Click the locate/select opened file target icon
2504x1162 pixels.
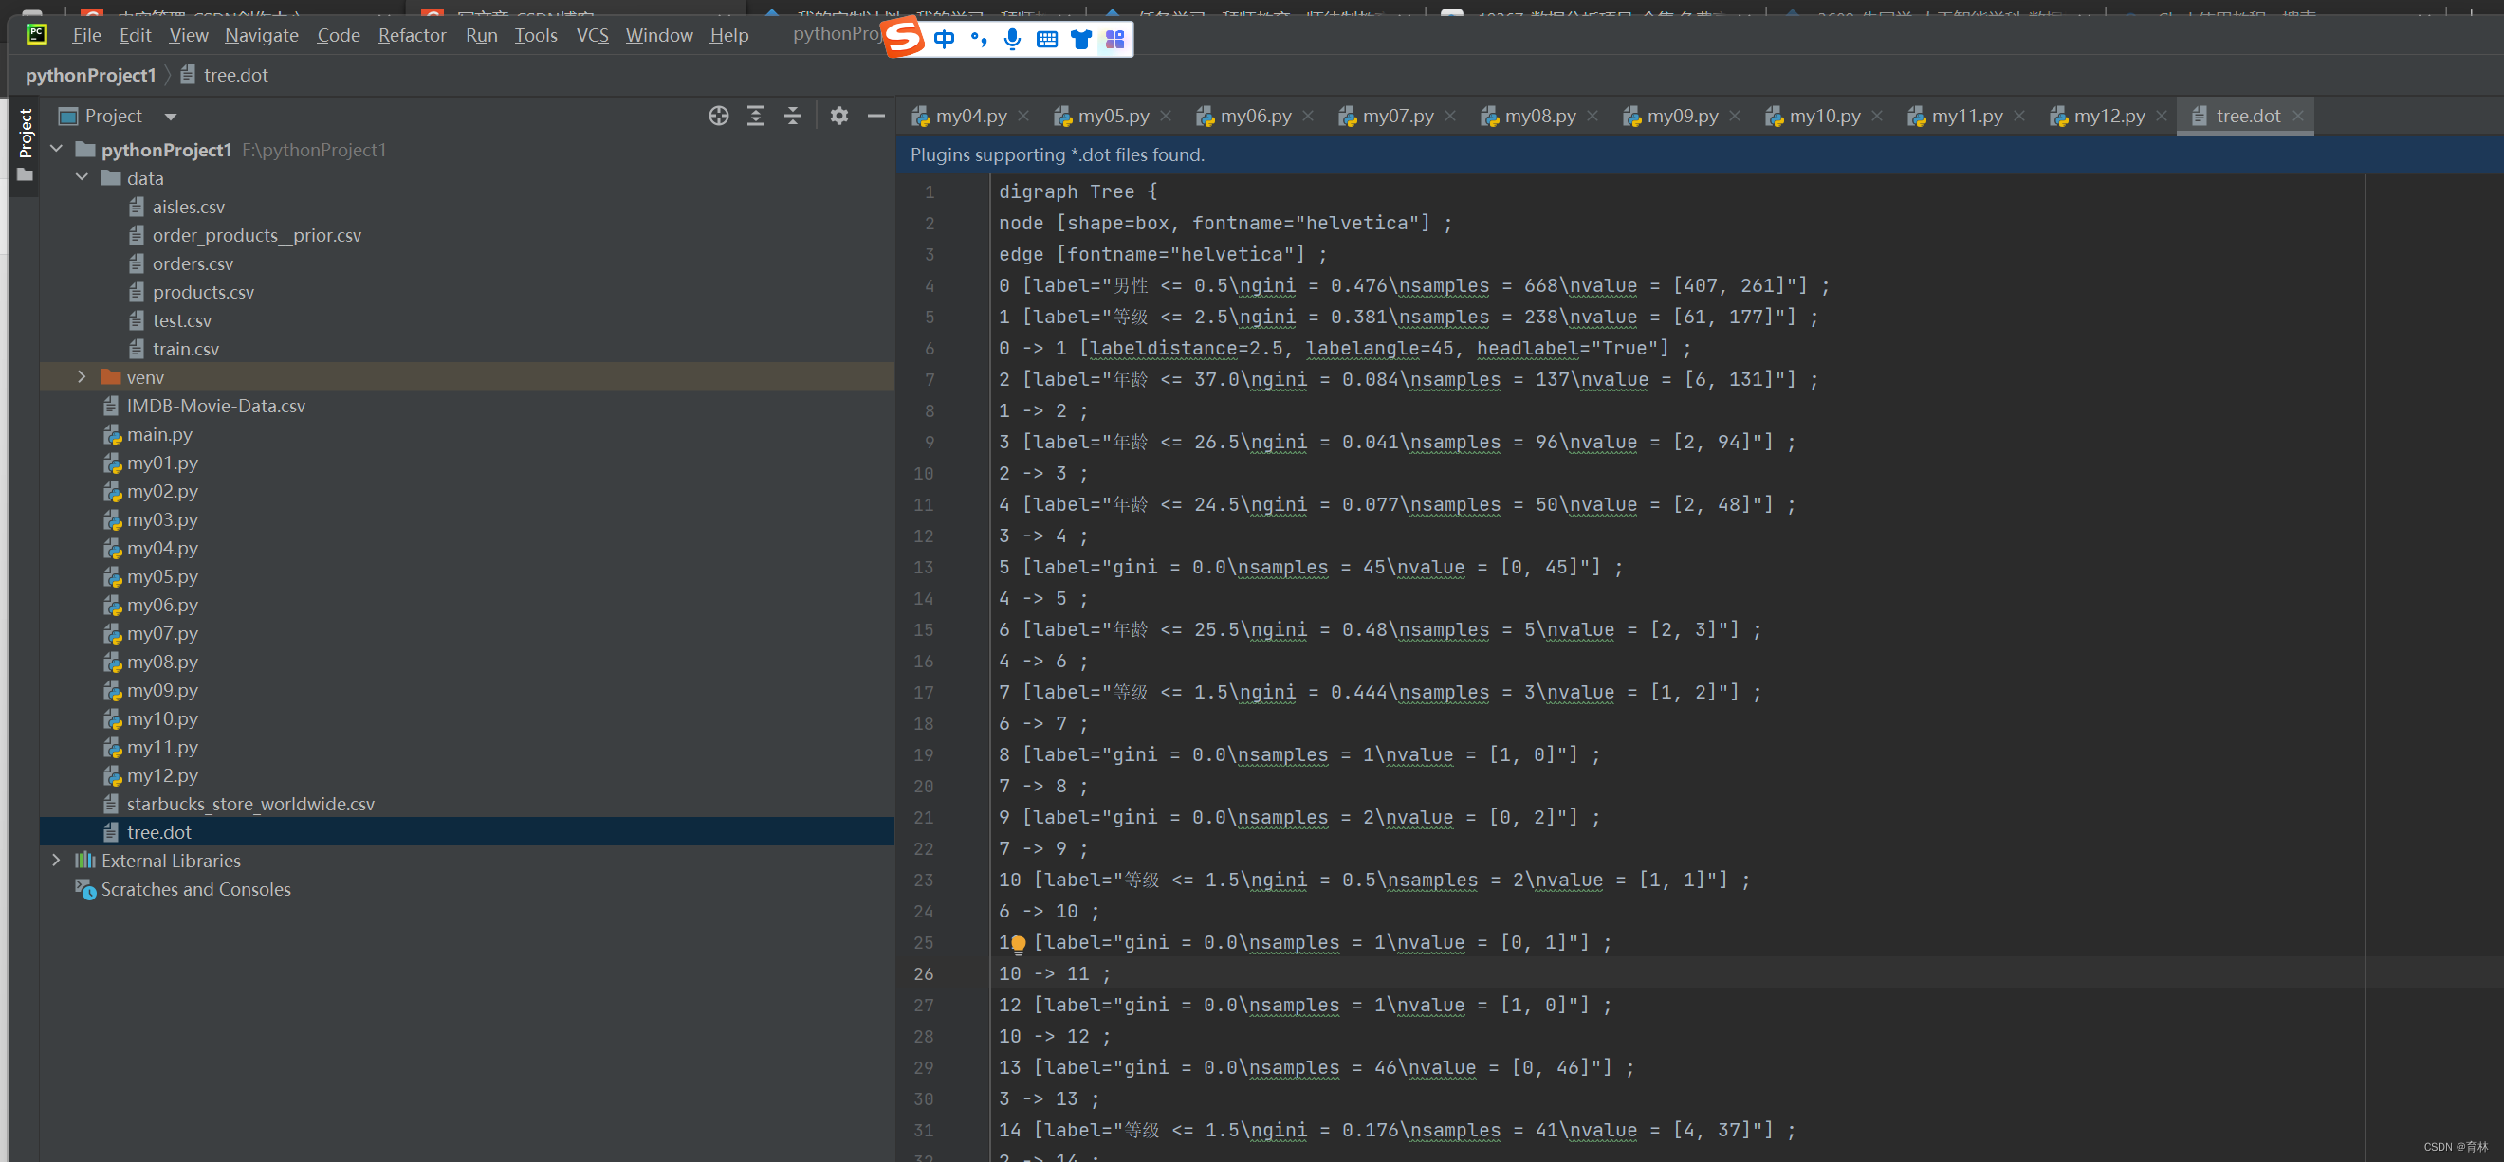(718, 117)
